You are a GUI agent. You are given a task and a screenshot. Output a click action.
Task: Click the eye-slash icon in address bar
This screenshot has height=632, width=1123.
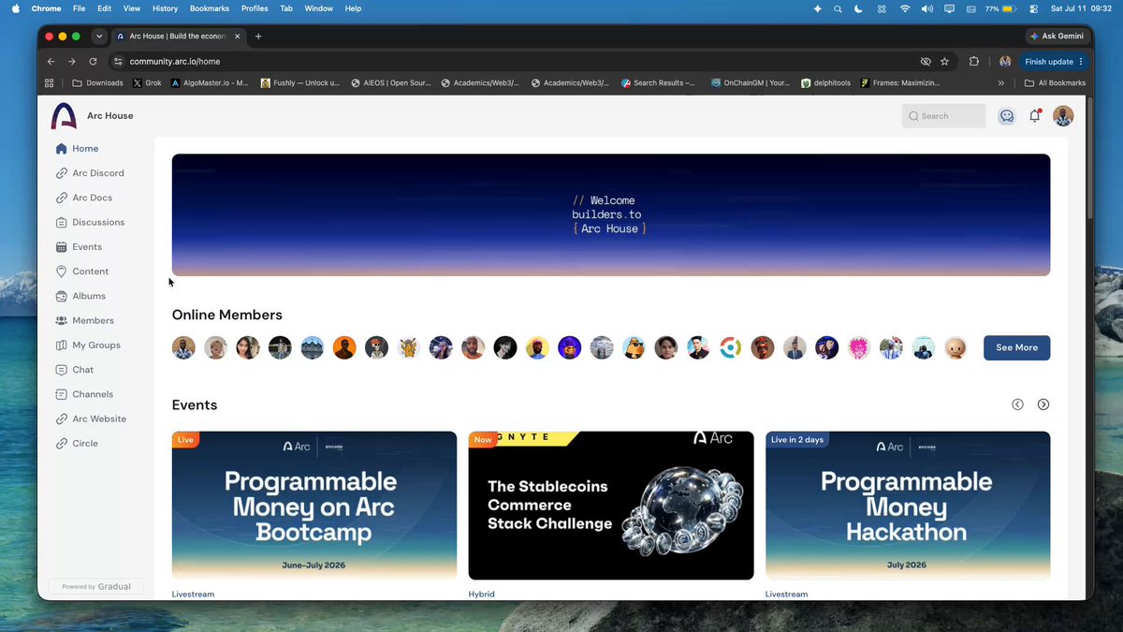pos(926,62)
